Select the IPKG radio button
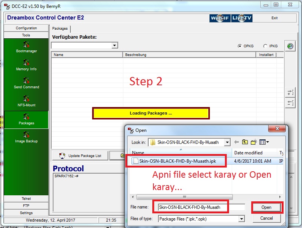This screenshot has height=228, width=302. point(265,46)
